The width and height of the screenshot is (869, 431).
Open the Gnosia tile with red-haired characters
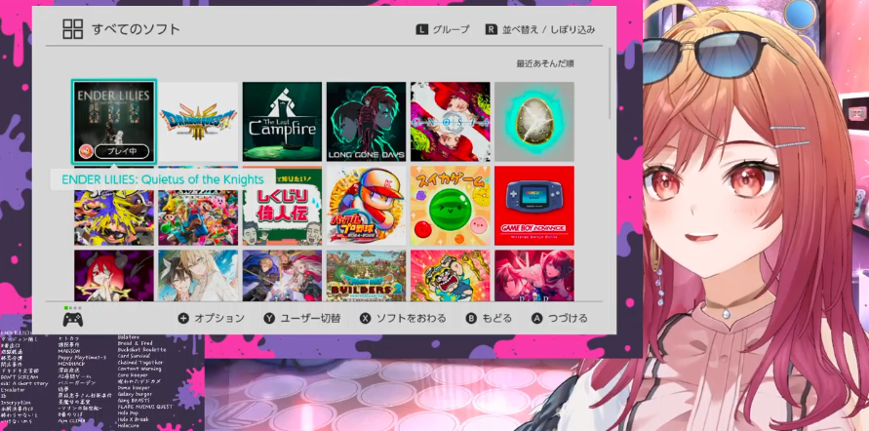tap(451, 121)
